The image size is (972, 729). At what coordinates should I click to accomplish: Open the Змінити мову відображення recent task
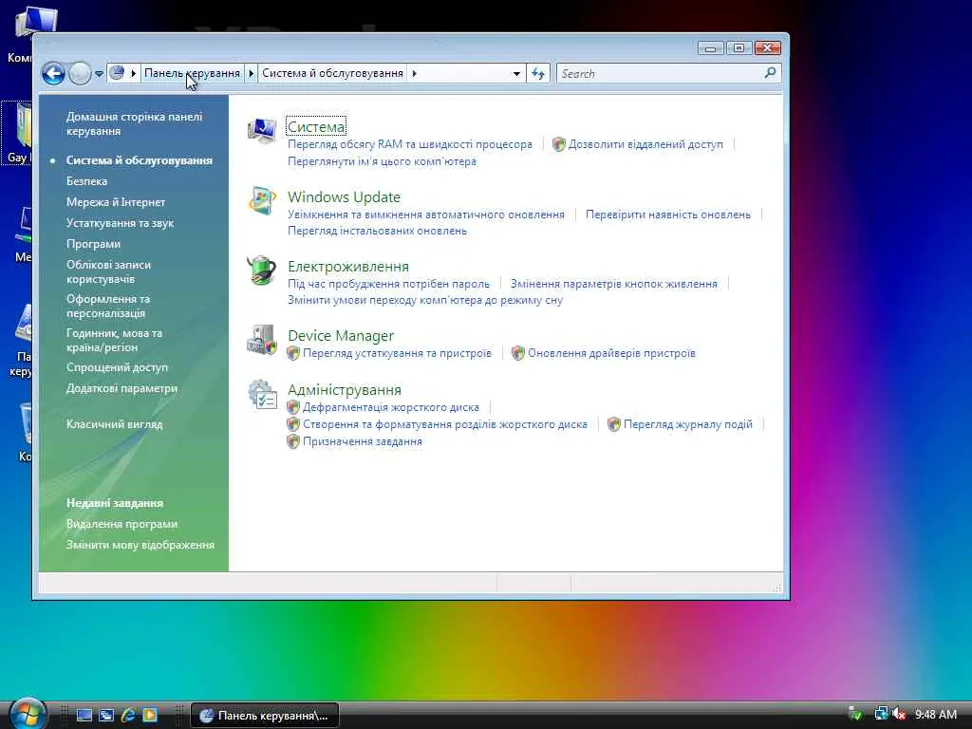coord(140,545)
